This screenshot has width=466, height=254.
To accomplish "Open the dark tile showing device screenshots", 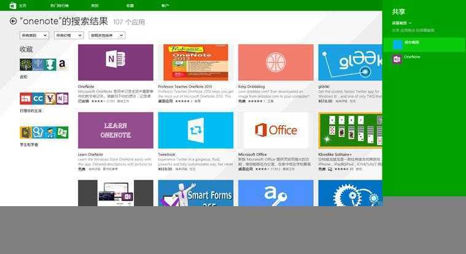I will (115, 193).
